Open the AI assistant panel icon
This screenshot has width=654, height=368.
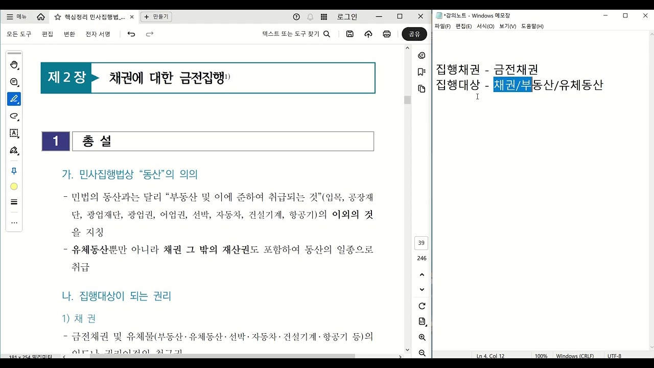pyautogui.click(x=422, y=56)
